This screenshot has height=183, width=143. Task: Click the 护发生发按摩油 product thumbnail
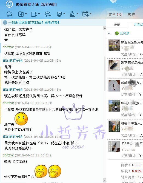tap(114, 45)
